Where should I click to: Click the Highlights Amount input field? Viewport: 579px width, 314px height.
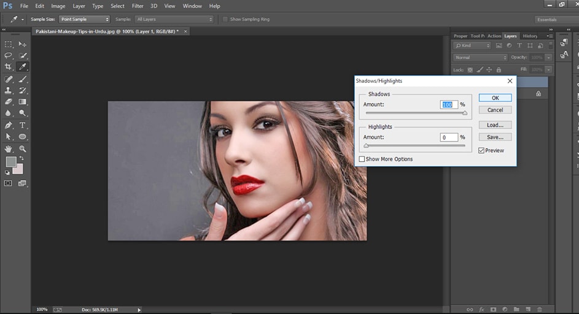pos(449,137)
